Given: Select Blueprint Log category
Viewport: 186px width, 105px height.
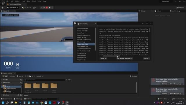Looking at the screenshot, I should 81,42.
